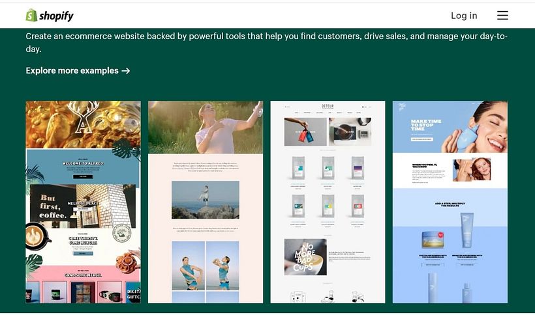Viewport: 535px width, 315px height.
Task: Click the round 'But first coffee' stamp badge
Action: 124,234
